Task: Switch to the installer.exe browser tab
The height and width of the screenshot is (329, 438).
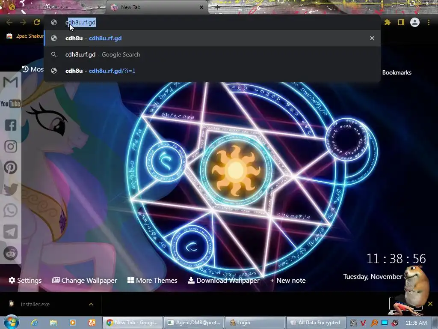Action: pos(53,7)
